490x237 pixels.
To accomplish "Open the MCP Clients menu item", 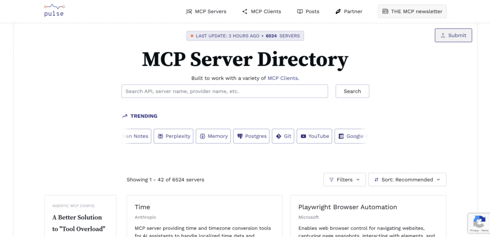I will pos(262,11).
